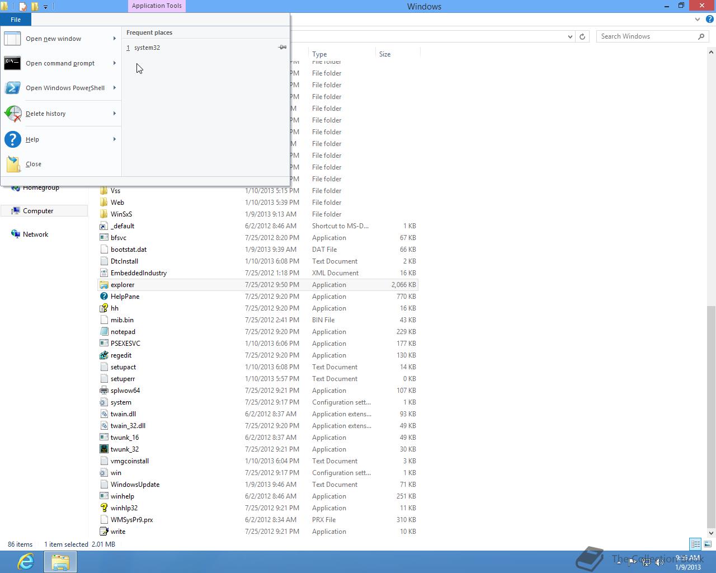Screen dimensions: 716x573
Task: Click the Delete history icon
Action: (12, 114)
